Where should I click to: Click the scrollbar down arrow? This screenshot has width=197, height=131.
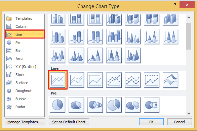(x=189, y=114)
